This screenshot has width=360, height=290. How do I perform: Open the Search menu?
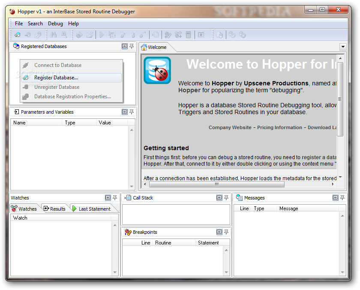(35, 24)
